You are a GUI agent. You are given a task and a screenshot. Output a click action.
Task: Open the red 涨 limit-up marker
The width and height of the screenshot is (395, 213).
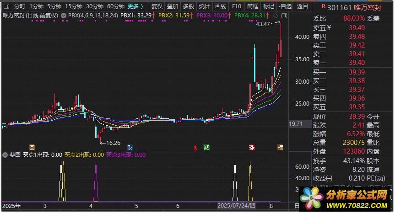point(252,147)
